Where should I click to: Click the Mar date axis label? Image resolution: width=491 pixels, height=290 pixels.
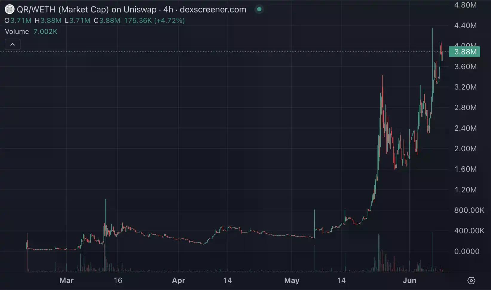coord(66,280)
